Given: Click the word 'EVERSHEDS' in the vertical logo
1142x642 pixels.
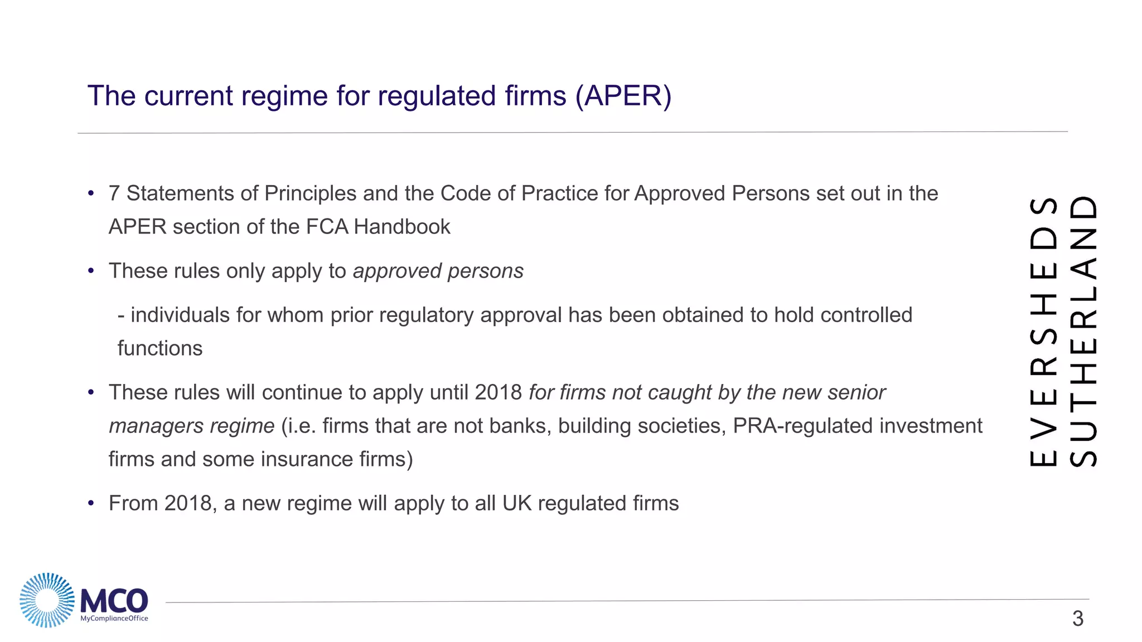Looking at the screenshot, I should (1043, 332).
